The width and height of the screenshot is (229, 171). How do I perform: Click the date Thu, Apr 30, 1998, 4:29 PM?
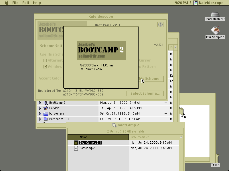point(121,108)
